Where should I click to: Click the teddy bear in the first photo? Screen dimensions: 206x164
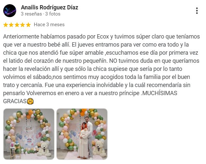point(44,149)
